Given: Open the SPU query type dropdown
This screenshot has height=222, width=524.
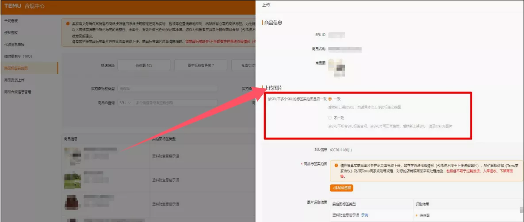Looking at the screenshot, I should [x=126, y=103].
